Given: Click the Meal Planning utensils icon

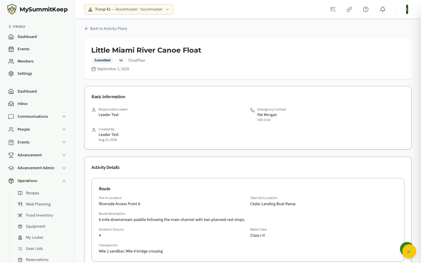Looking at the screenshot, I should (20, 204).
